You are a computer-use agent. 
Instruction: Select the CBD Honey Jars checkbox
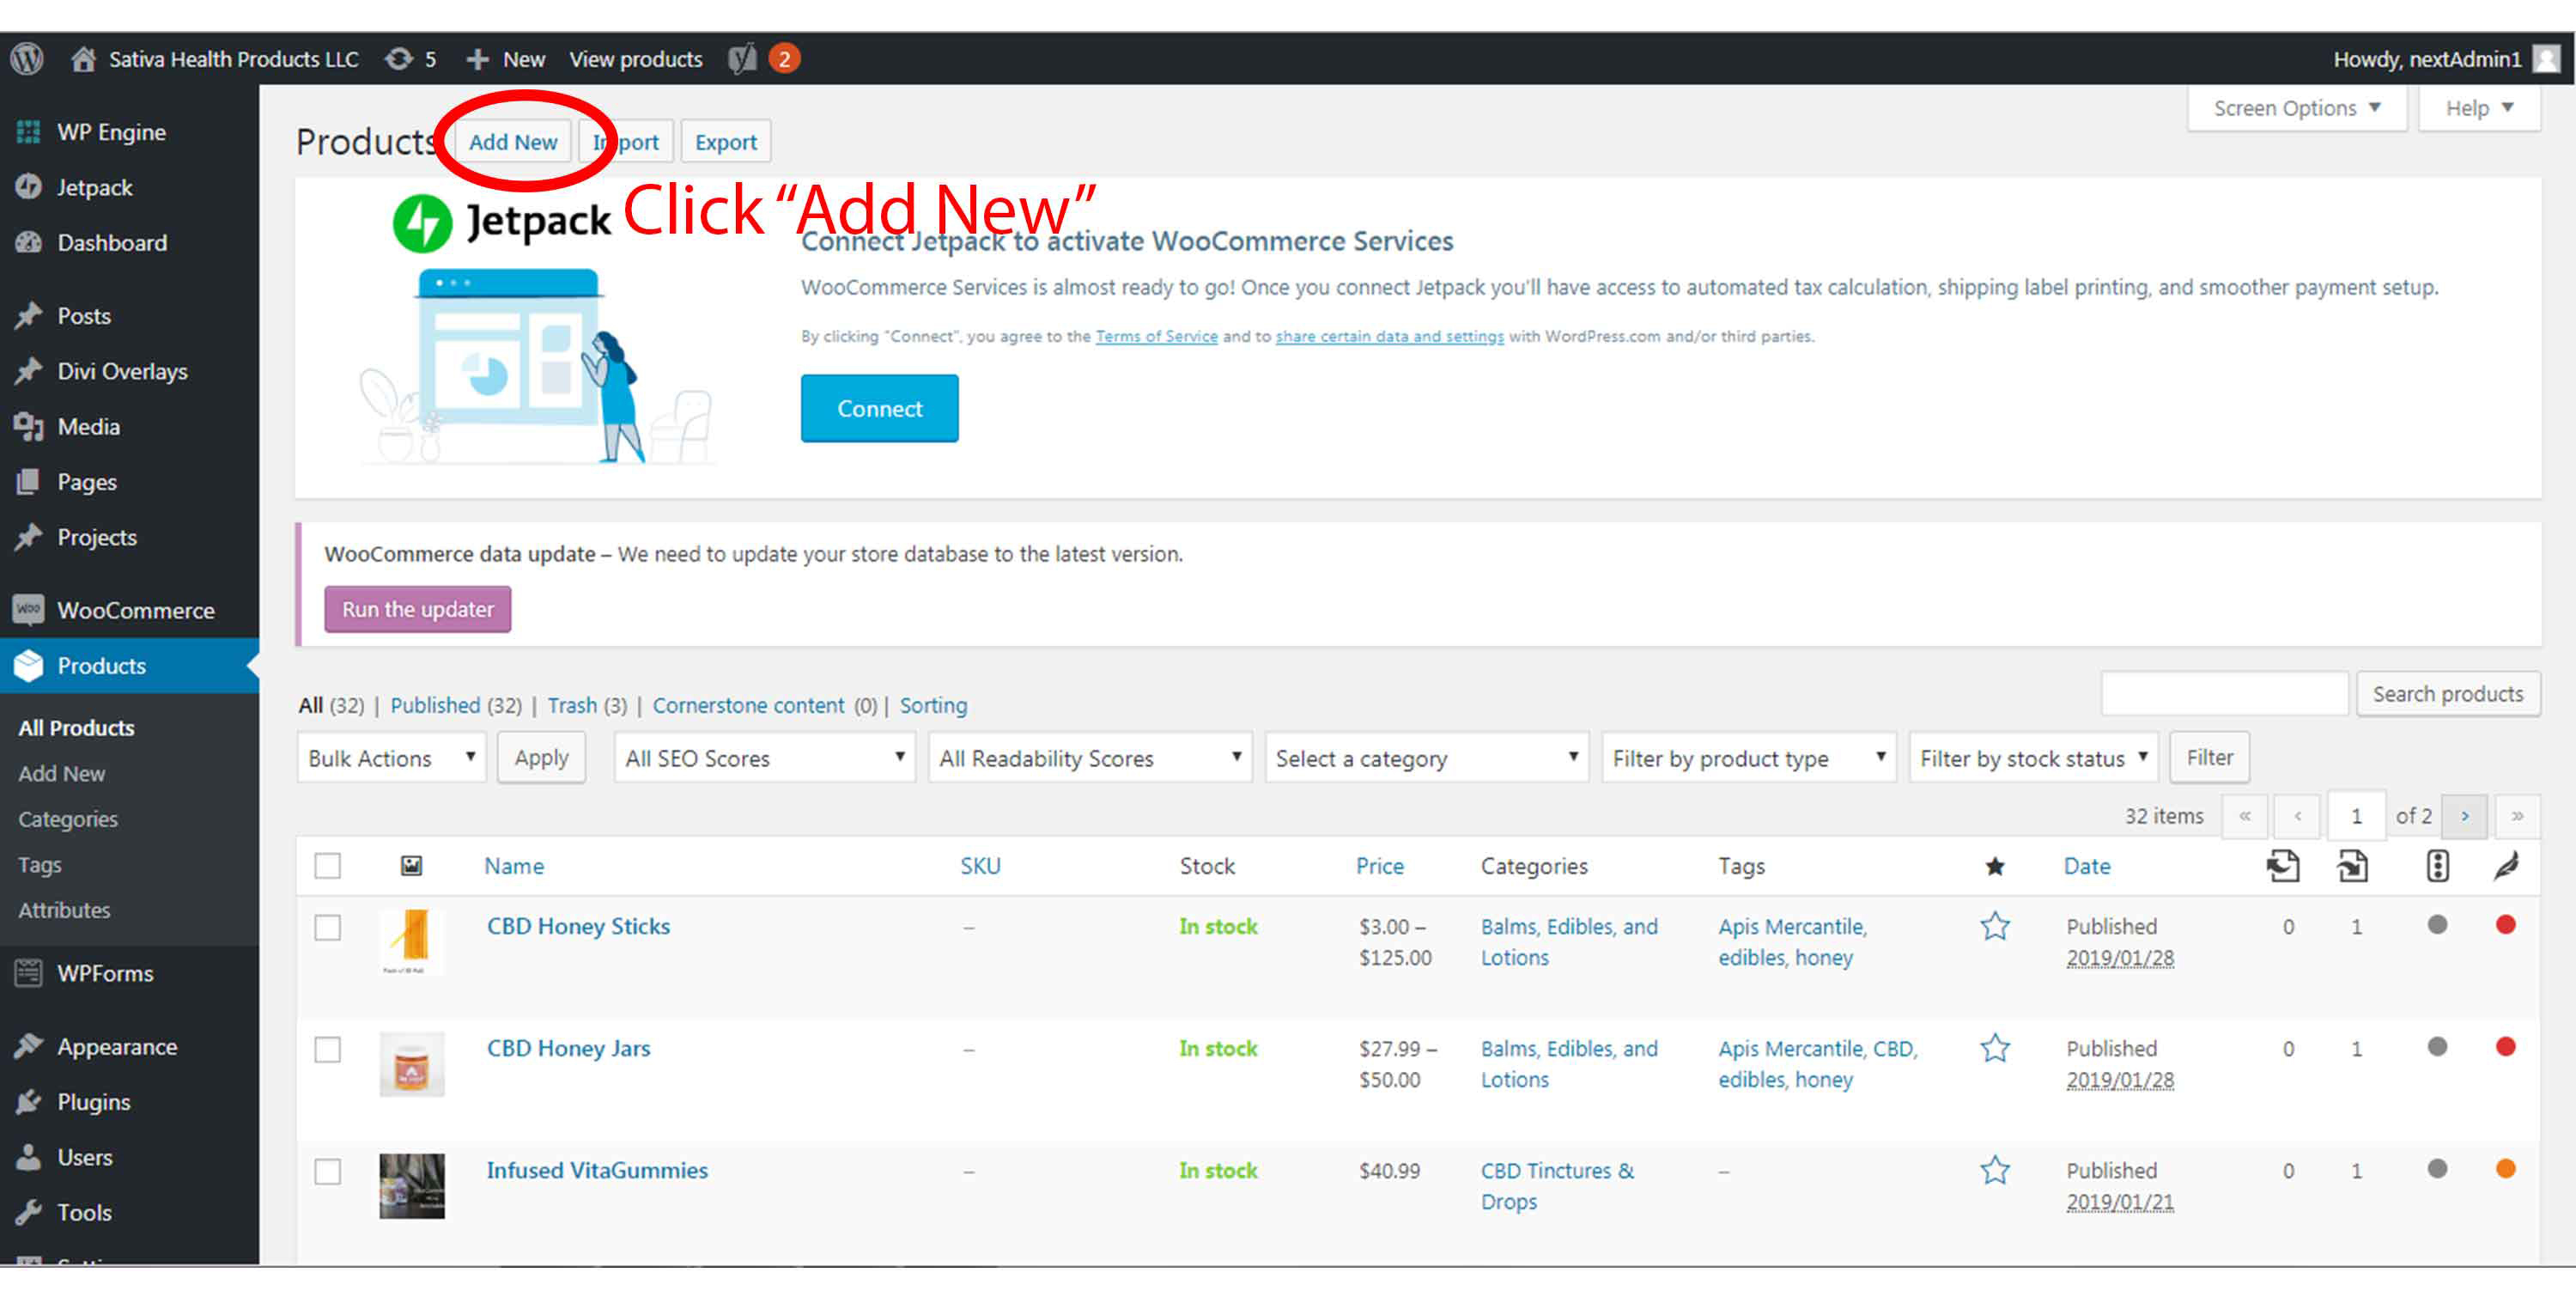pos(328,1049)
